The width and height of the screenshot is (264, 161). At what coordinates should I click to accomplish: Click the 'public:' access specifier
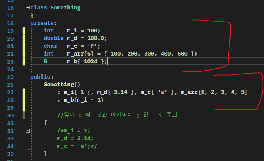tap(42, 77)
